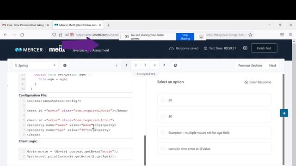Image resolution: width=296 pixels, height=166 pixels.
Task: Open a new browser tab
Action: coord(109,25)
